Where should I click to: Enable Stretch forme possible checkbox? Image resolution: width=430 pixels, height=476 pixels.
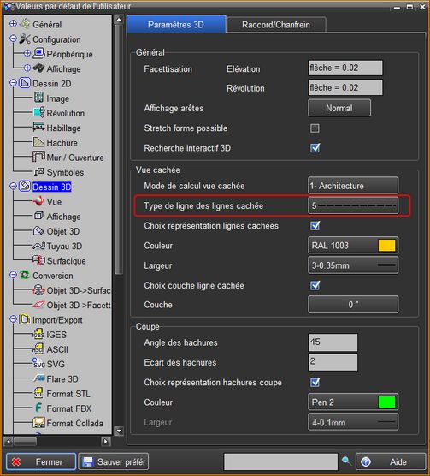point(315,128)
